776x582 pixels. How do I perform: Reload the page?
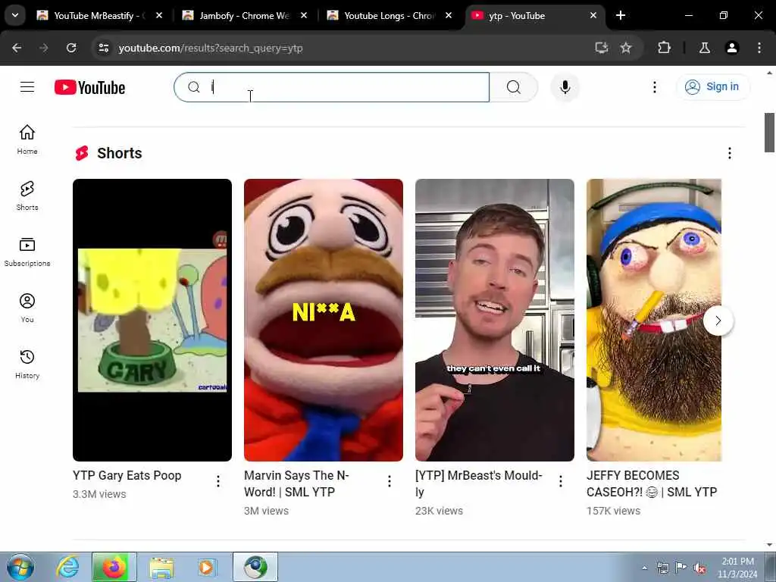coord(71,48)
